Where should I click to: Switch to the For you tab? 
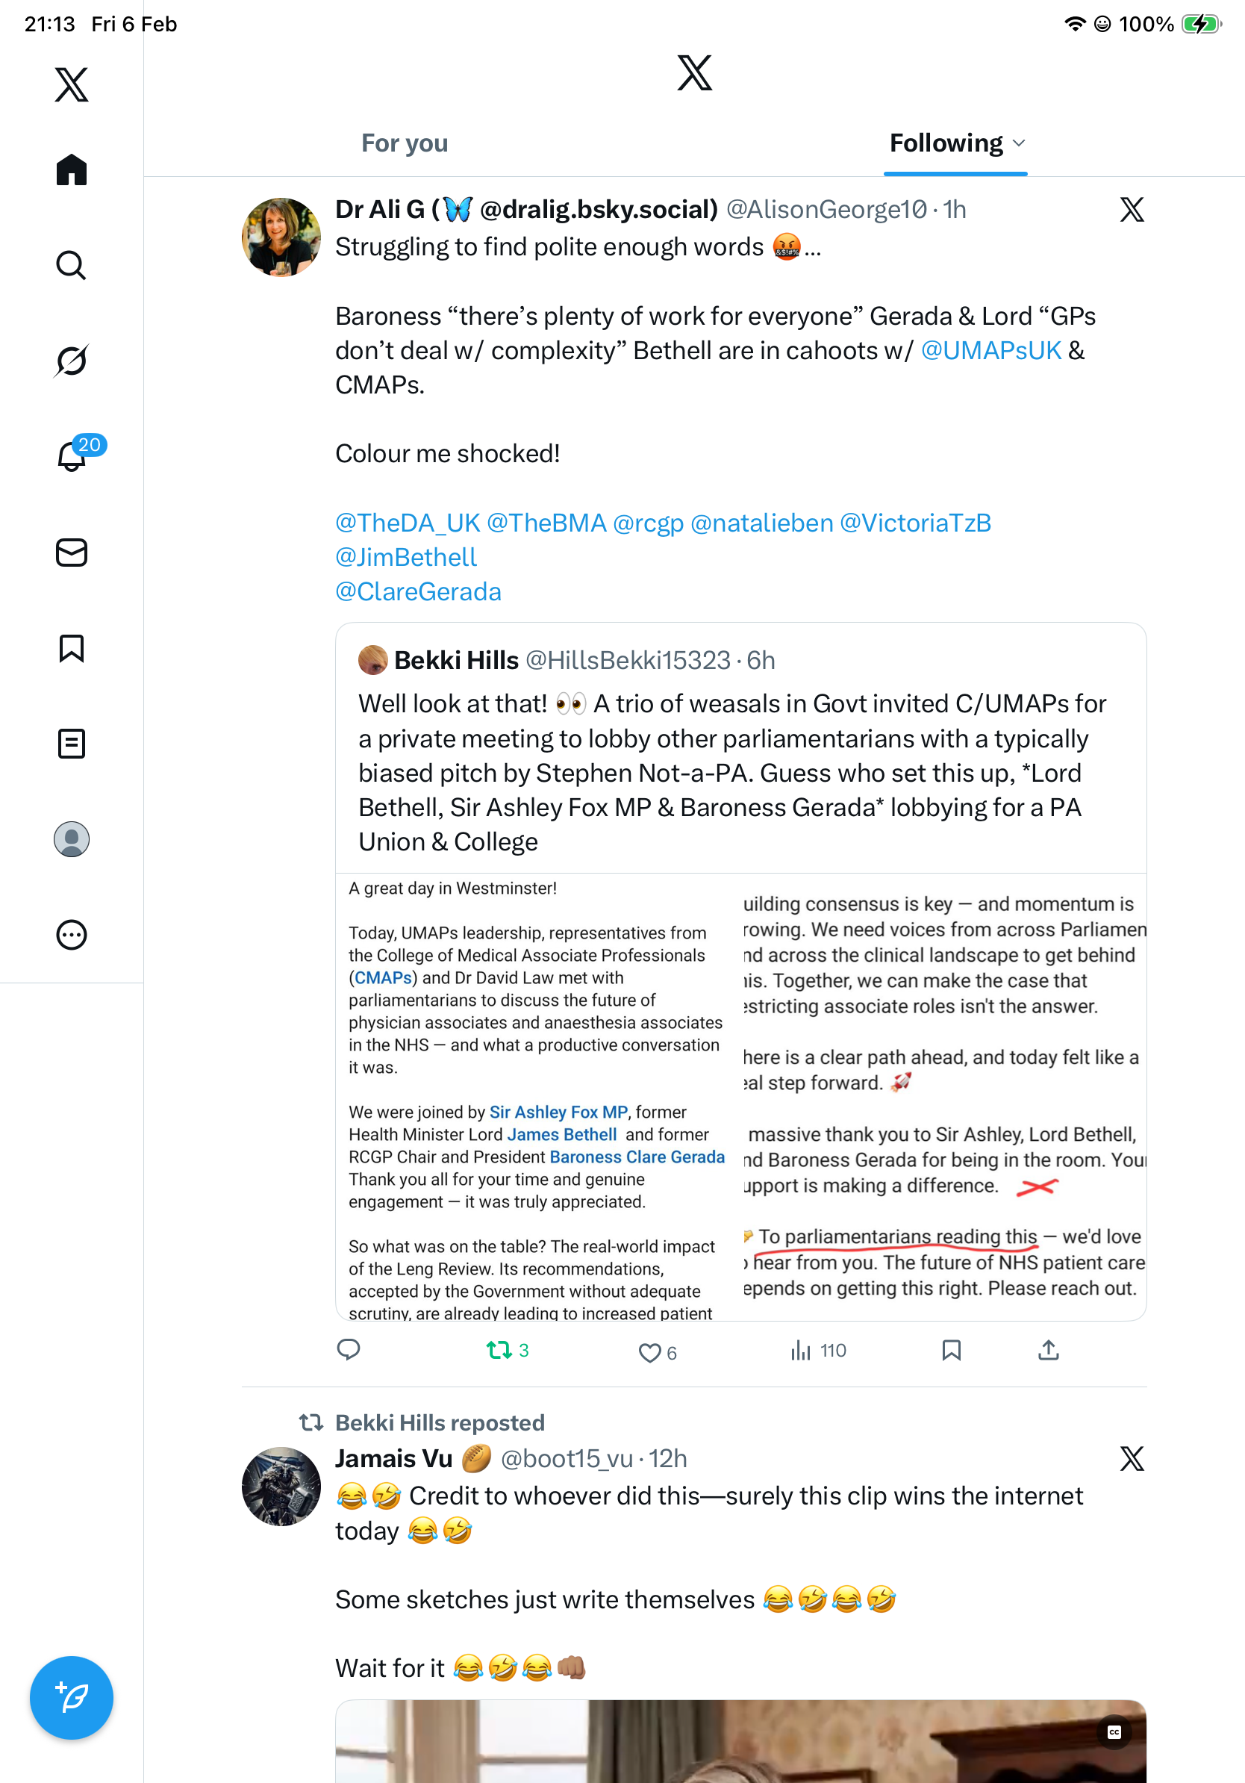tap(405, 143)
